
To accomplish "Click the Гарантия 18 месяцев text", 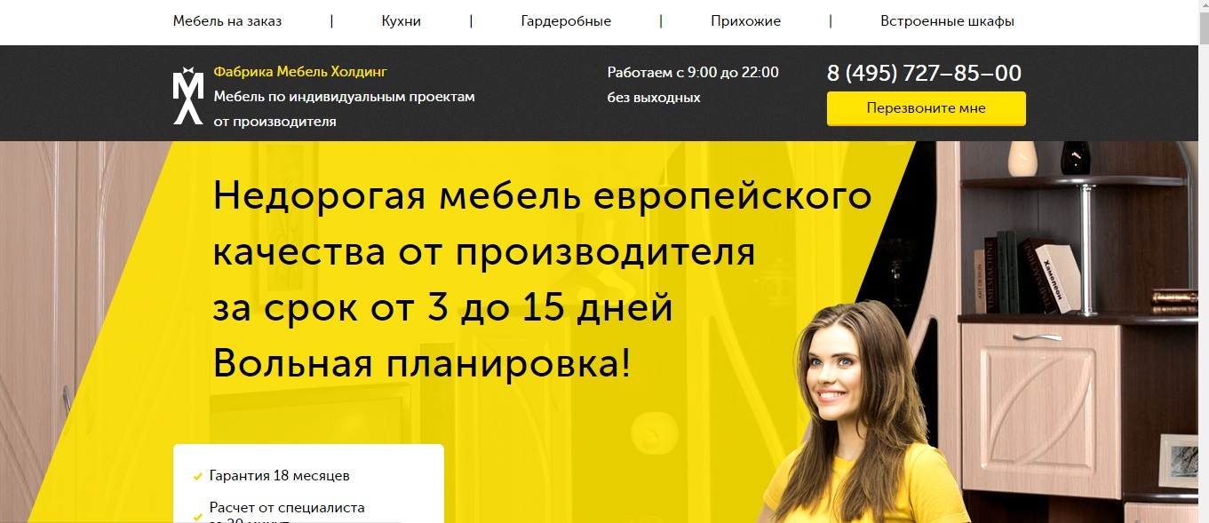I will click(280, 476).
